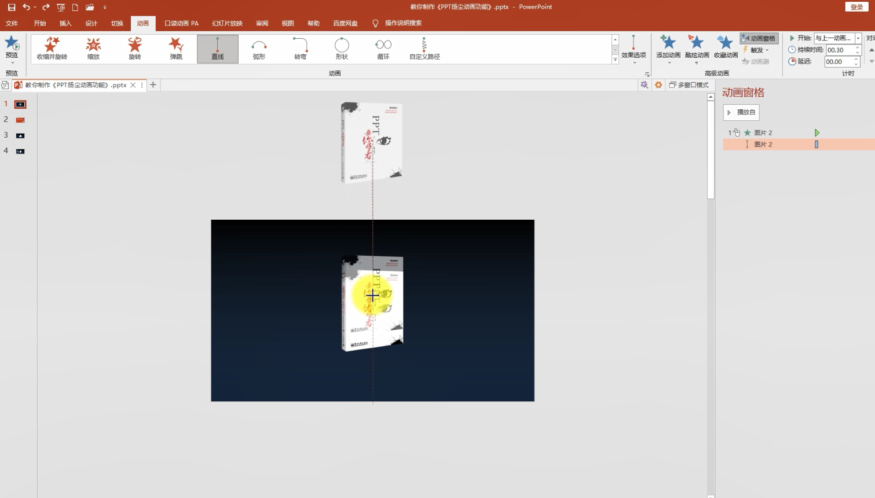Open the 视图 ribbon tab
This screenshot has width=875, height=498.
pos(288,23)
